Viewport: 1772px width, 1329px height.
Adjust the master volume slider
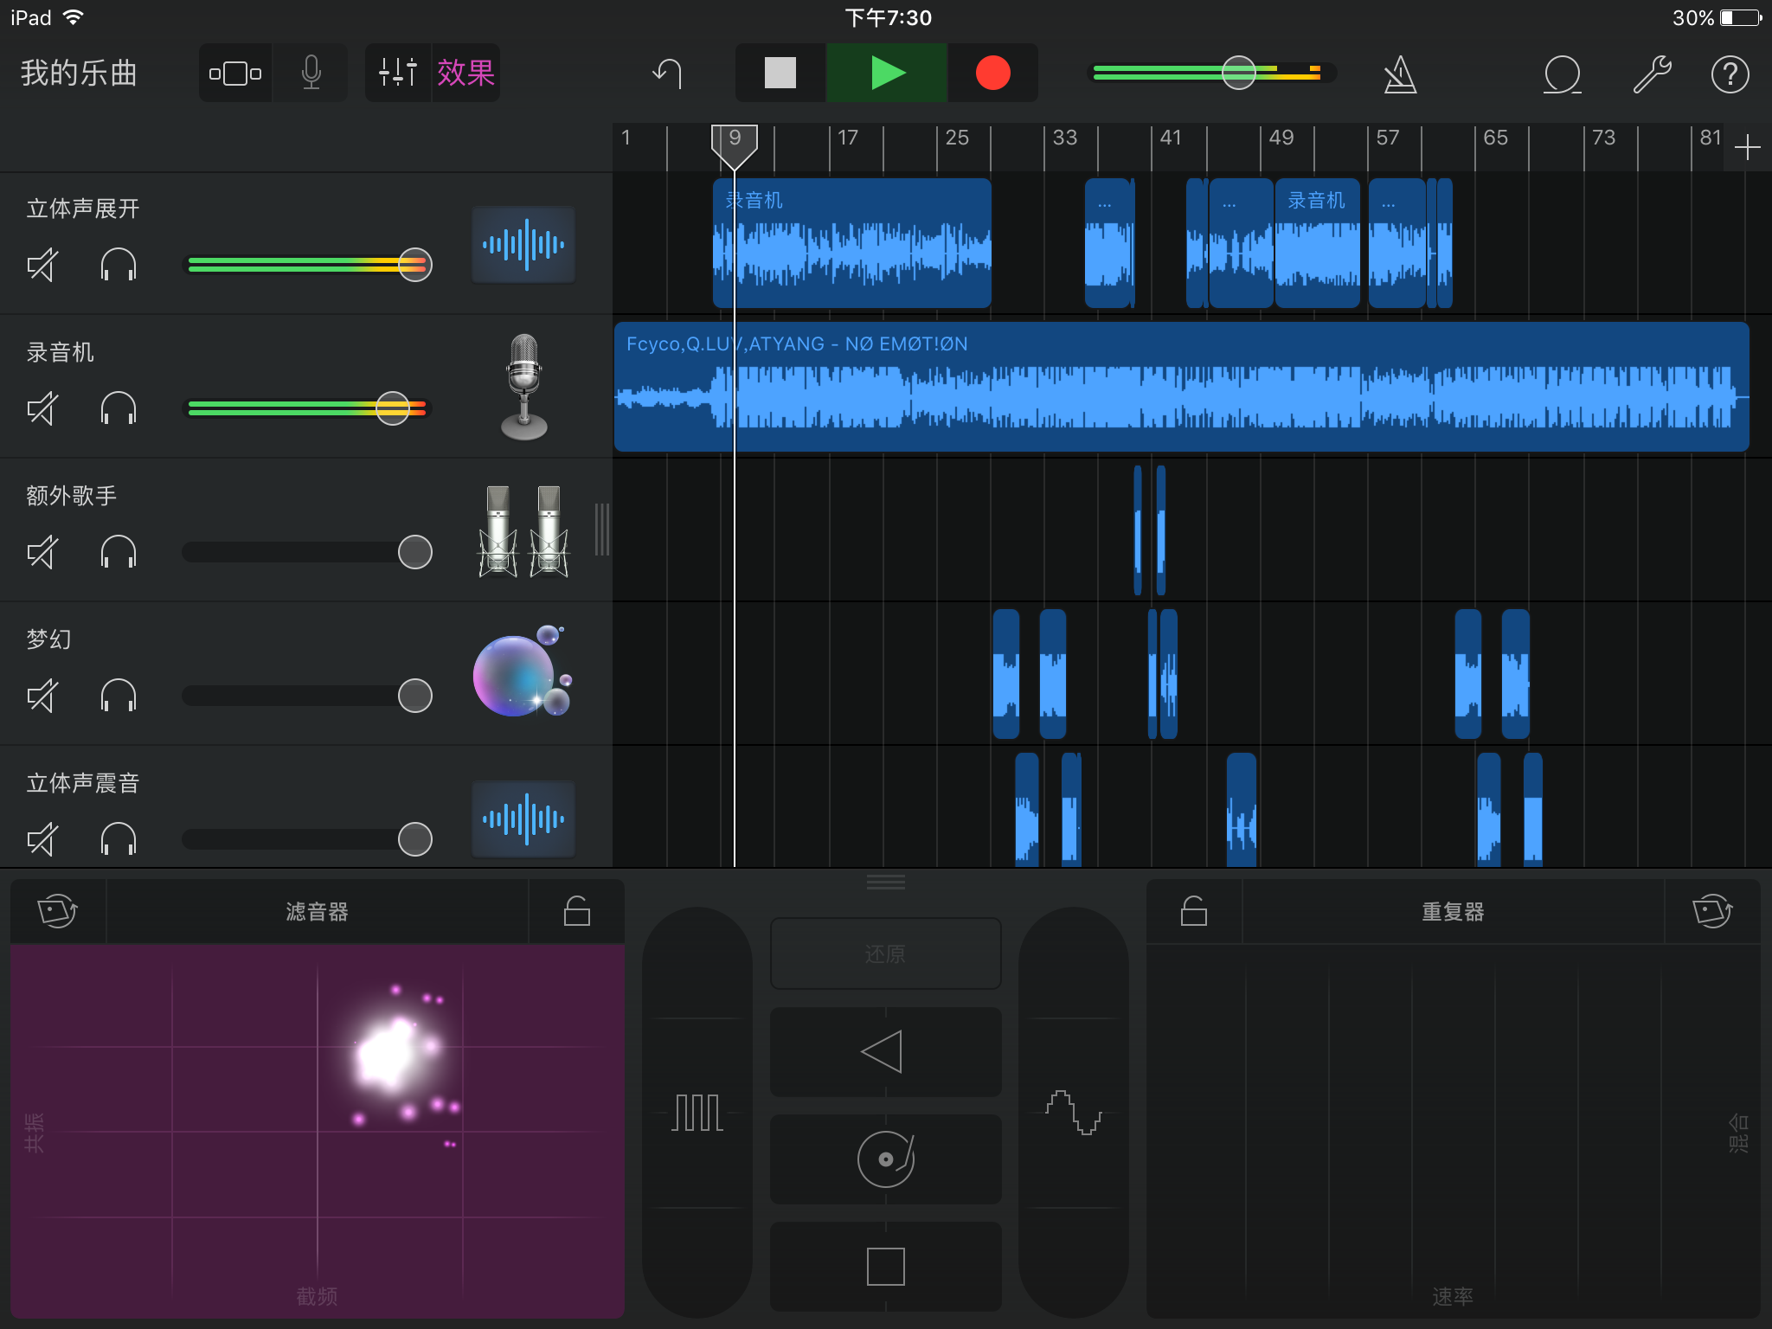(x=1238, y=74)
